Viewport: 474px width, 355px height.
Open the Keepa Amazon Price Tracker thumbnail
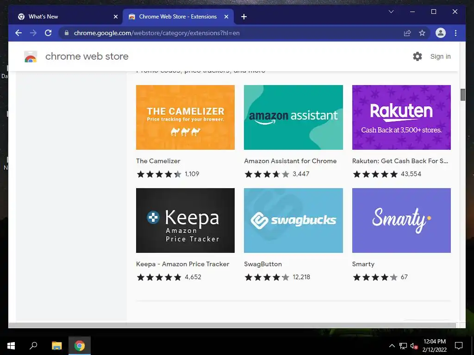[x=185, y=220]
